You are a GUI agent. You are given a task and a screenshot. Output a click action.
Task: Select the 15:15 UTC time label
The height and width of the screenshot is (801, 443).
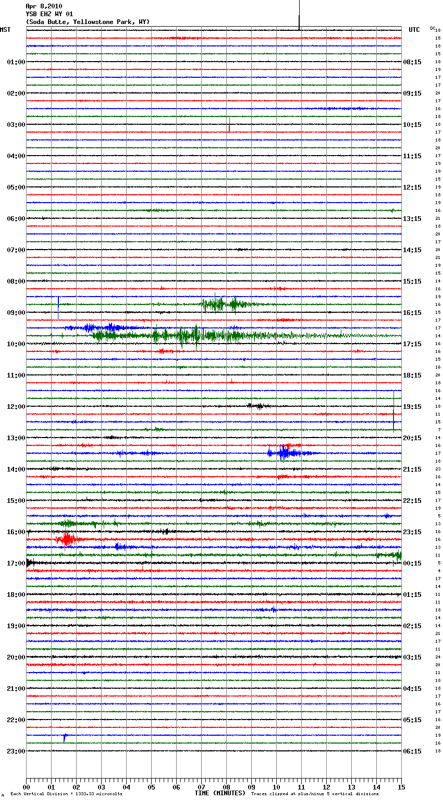tap(412, 281)
